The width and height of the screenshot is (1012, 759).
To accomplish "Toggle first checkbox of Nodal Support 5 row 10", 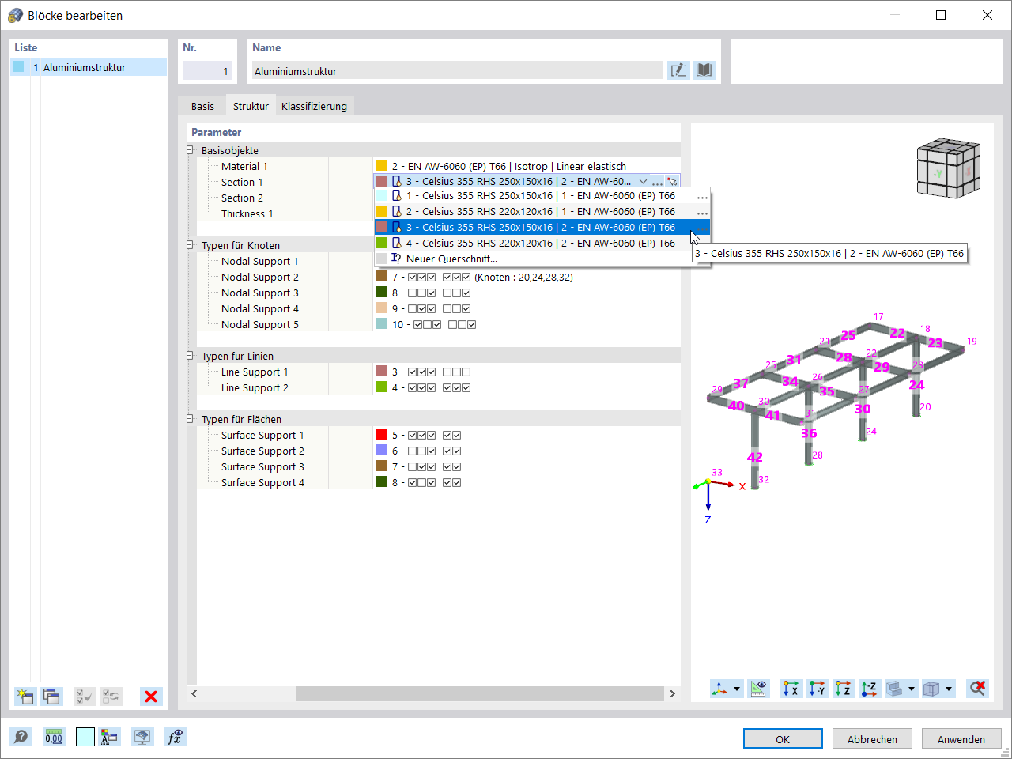I will (418, 325).
